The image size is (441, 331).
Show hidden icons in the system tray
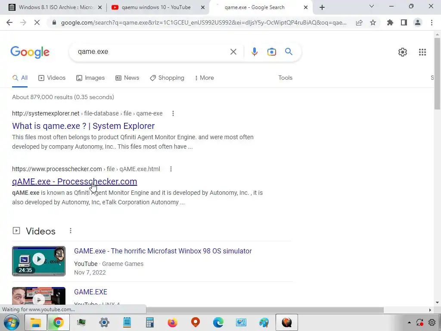[x=409, y=322]
